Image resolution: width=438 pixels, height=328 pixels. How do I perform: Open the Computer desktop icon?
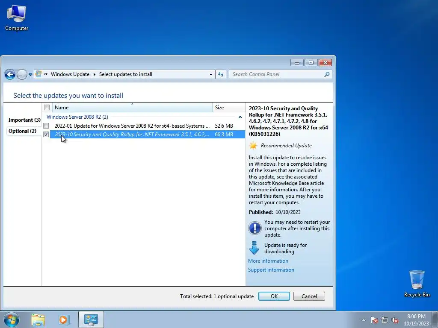[17, 17]
